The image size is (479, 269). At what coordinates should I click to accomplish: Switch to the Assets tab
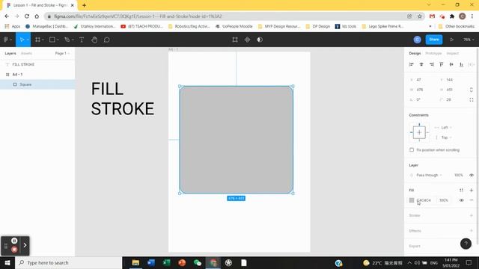(26, 53)
